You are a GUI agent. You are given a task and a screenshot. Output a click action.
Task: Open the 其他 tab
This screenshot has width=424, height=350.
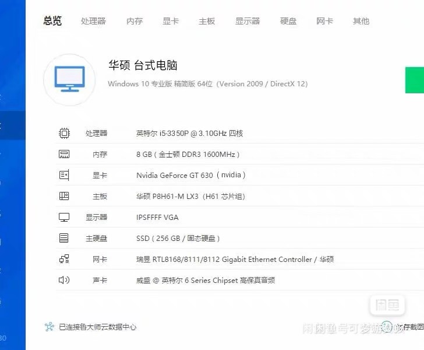pos(361,21)
